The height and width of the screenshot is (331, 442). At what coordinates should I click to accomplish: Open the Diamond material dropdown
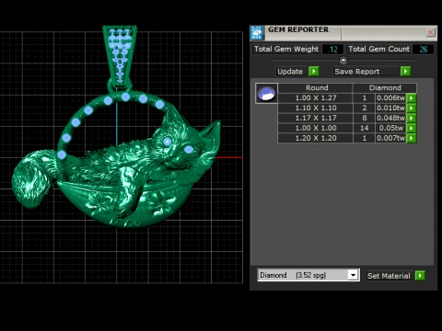click(353, 275)
